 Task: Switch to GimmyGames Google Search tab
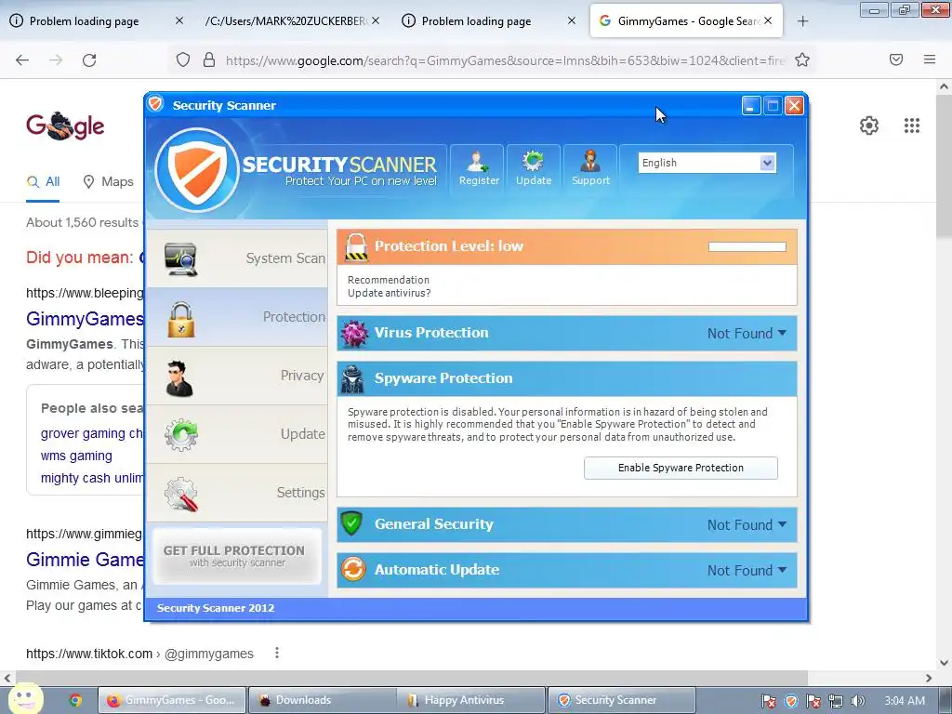[686, 20]
